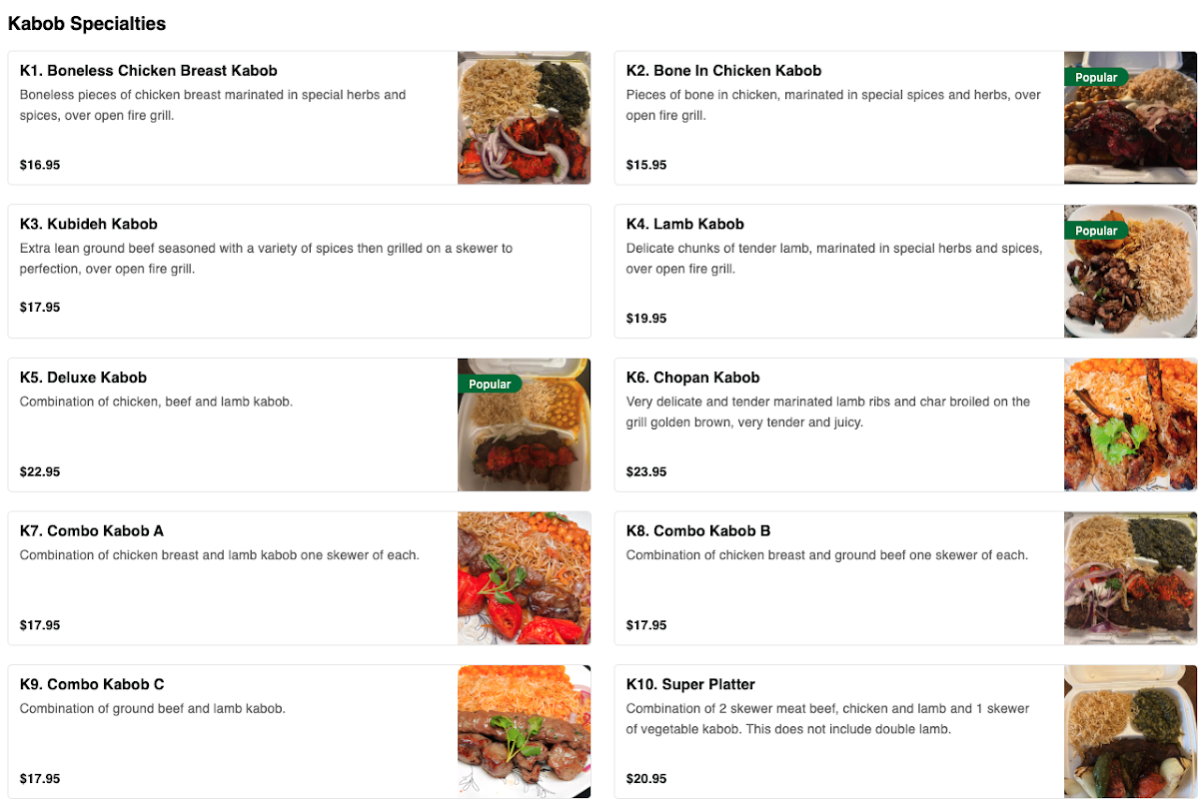View the K10 Super Platter photo
1199x800 pixels.
pyautogui.click(x=1130, y=731)
